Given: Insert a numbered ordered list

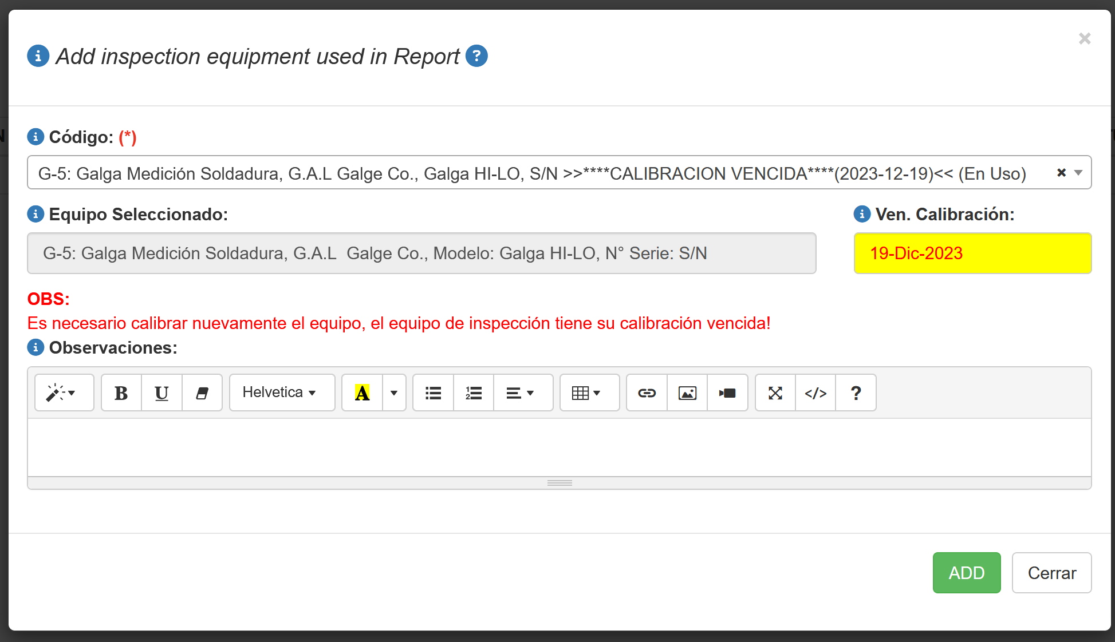Looking at the screenshot, I should [474, 393].
